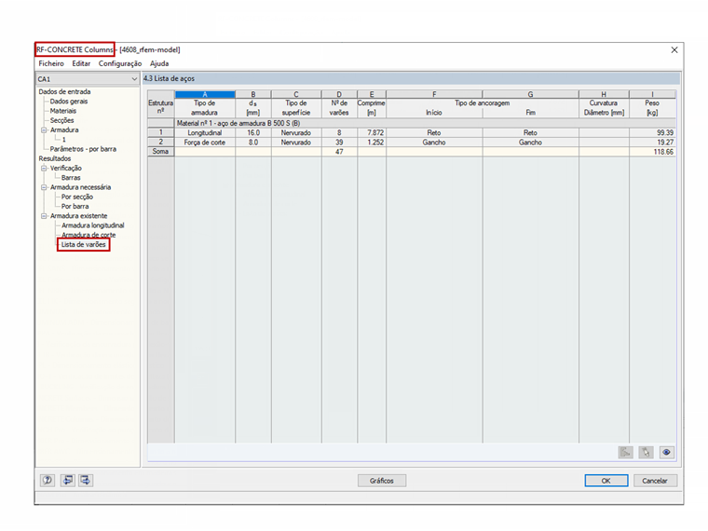Viewport: 708px width, 531px height.
Task: Click the Cancelar button
Action: coord(655,481)
